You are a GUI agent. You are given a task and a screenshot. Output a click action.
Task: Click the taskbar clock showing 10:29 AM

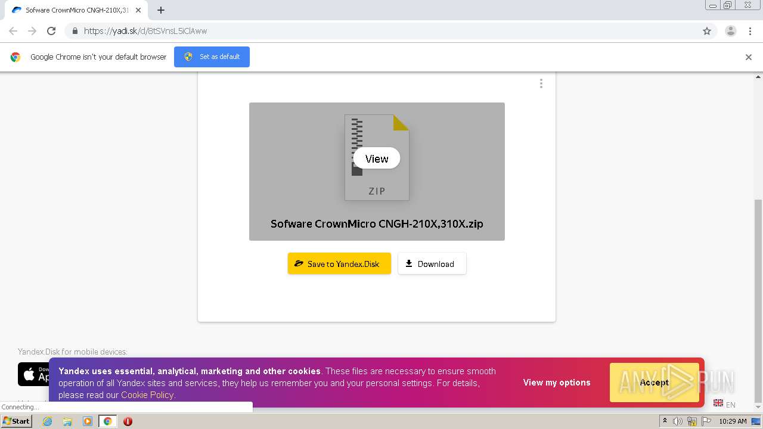coord(733,421)
